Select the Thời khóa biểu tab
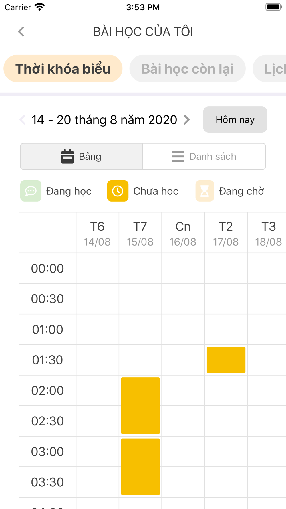This screenshot has height=509, width=286. point(63,69)
